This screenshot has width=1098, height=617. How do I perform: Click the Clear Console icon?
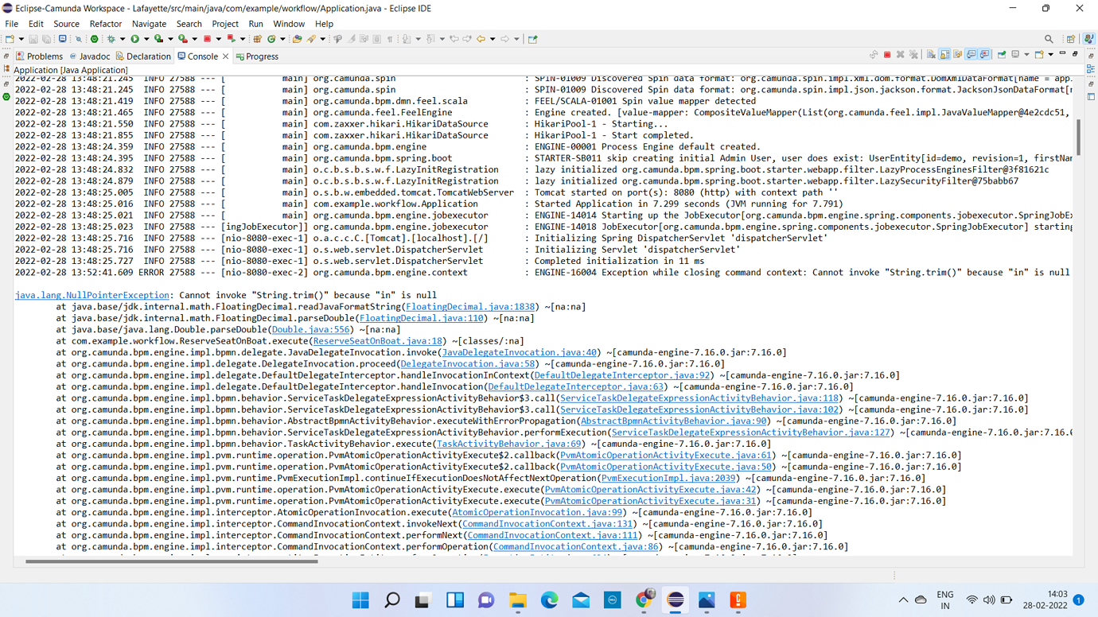pyautogui.click(x=931, y=55)
